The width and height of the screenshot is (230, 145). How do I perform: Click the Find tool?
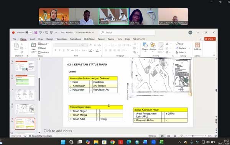tap(180, 44)
